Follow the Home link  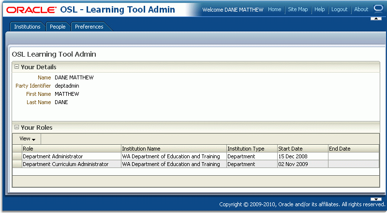coord(274,9)
